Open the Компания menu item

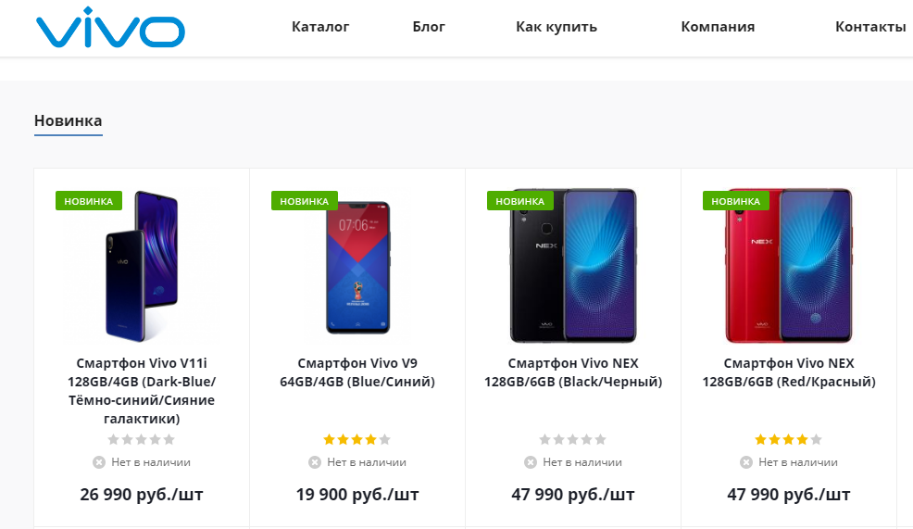pos(718,27)
